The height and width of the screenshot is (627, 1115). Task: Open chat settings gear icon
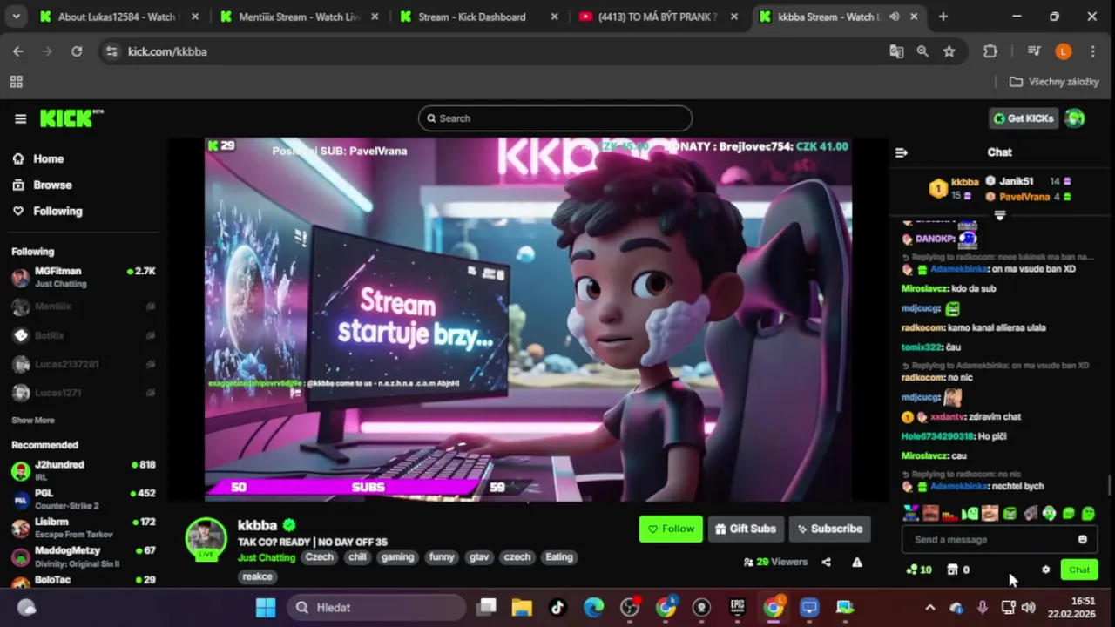(x=1045, y=570)
